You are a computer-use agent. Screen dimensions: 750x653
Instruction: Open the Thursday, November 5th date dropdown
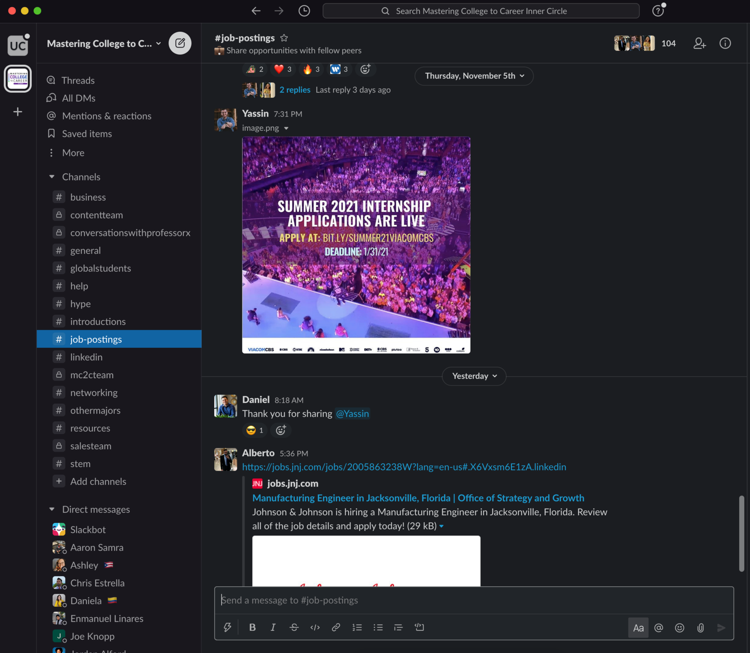(x=474, y=76)
